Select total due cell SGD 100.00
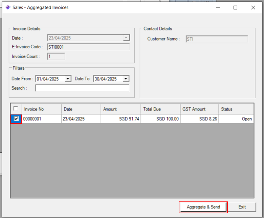 coord(160,119)
